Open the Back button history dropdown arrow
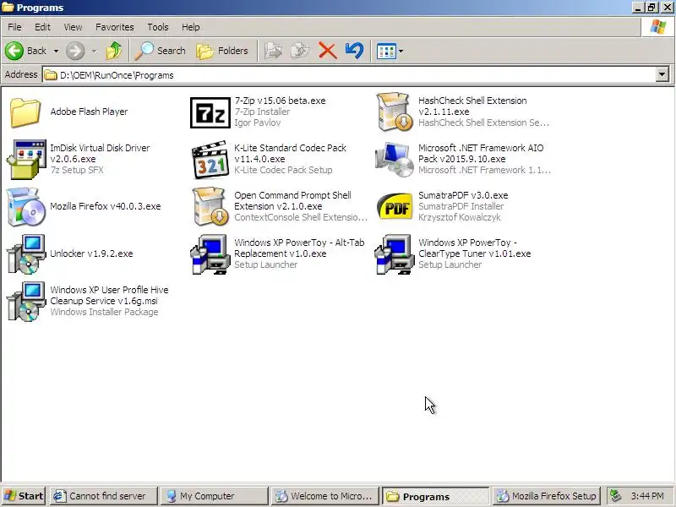The width and height of the screenshot is (676, 507). pyautogui.click(x=56, y=52)
